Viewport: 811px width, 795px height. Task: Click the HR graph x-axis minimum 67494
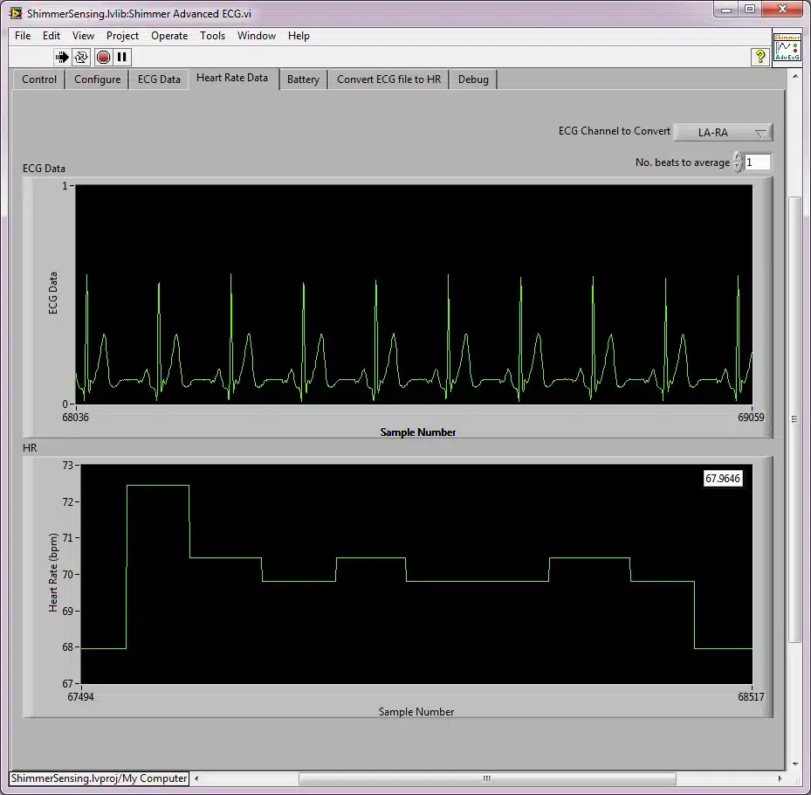pyautogui.click(x=80, y=696)
